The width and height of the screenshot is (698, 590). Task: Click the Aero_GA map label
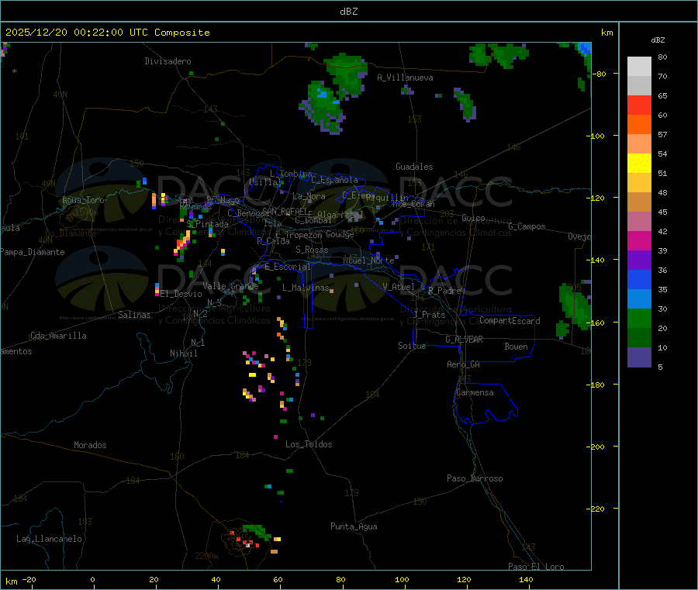coord(464,364)
